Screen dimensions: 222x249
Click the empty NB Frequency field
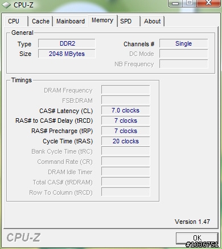pos(184,64)
